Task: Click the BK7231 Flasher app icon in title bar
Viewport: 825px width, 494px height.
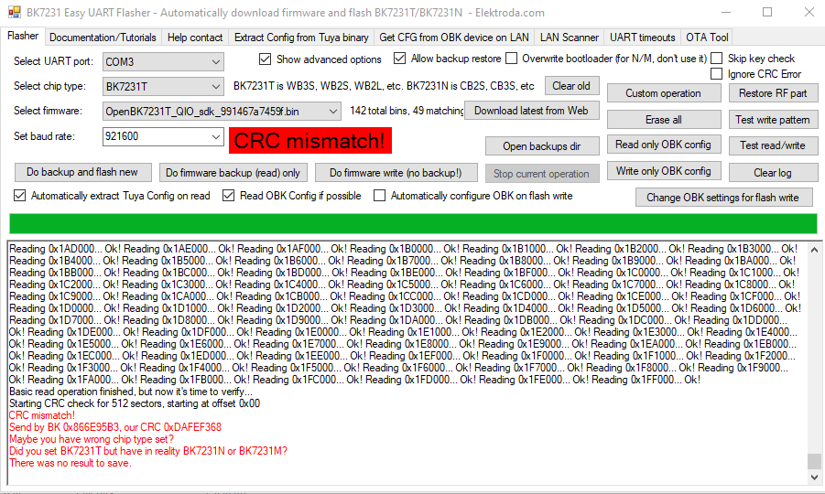Action: (15, 12)
